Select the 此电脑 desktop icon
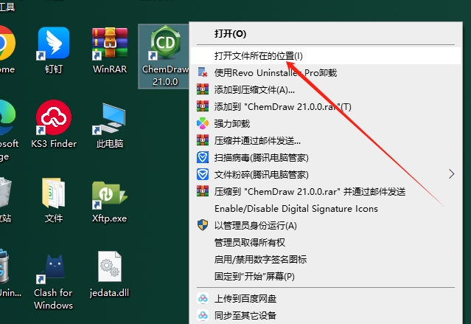Image resolution: width=471 pixels, height=324 pixels. 110,125
